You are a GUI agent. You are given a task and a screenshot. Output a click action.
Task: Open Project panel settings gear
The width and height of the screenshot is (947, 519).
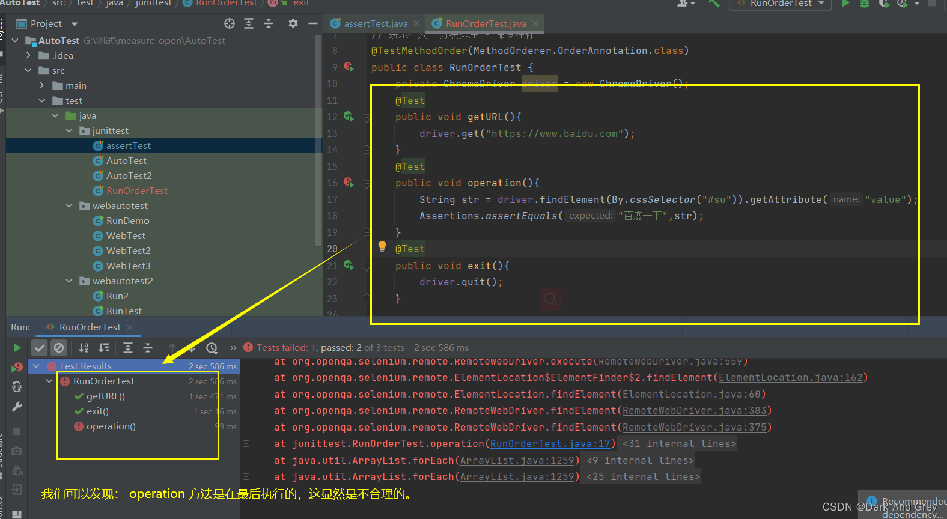click(293, 23)
